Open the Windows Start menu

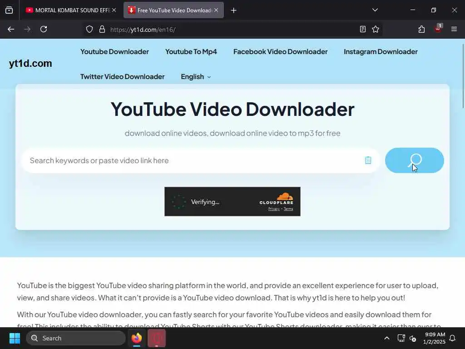[x=15, y=338]
